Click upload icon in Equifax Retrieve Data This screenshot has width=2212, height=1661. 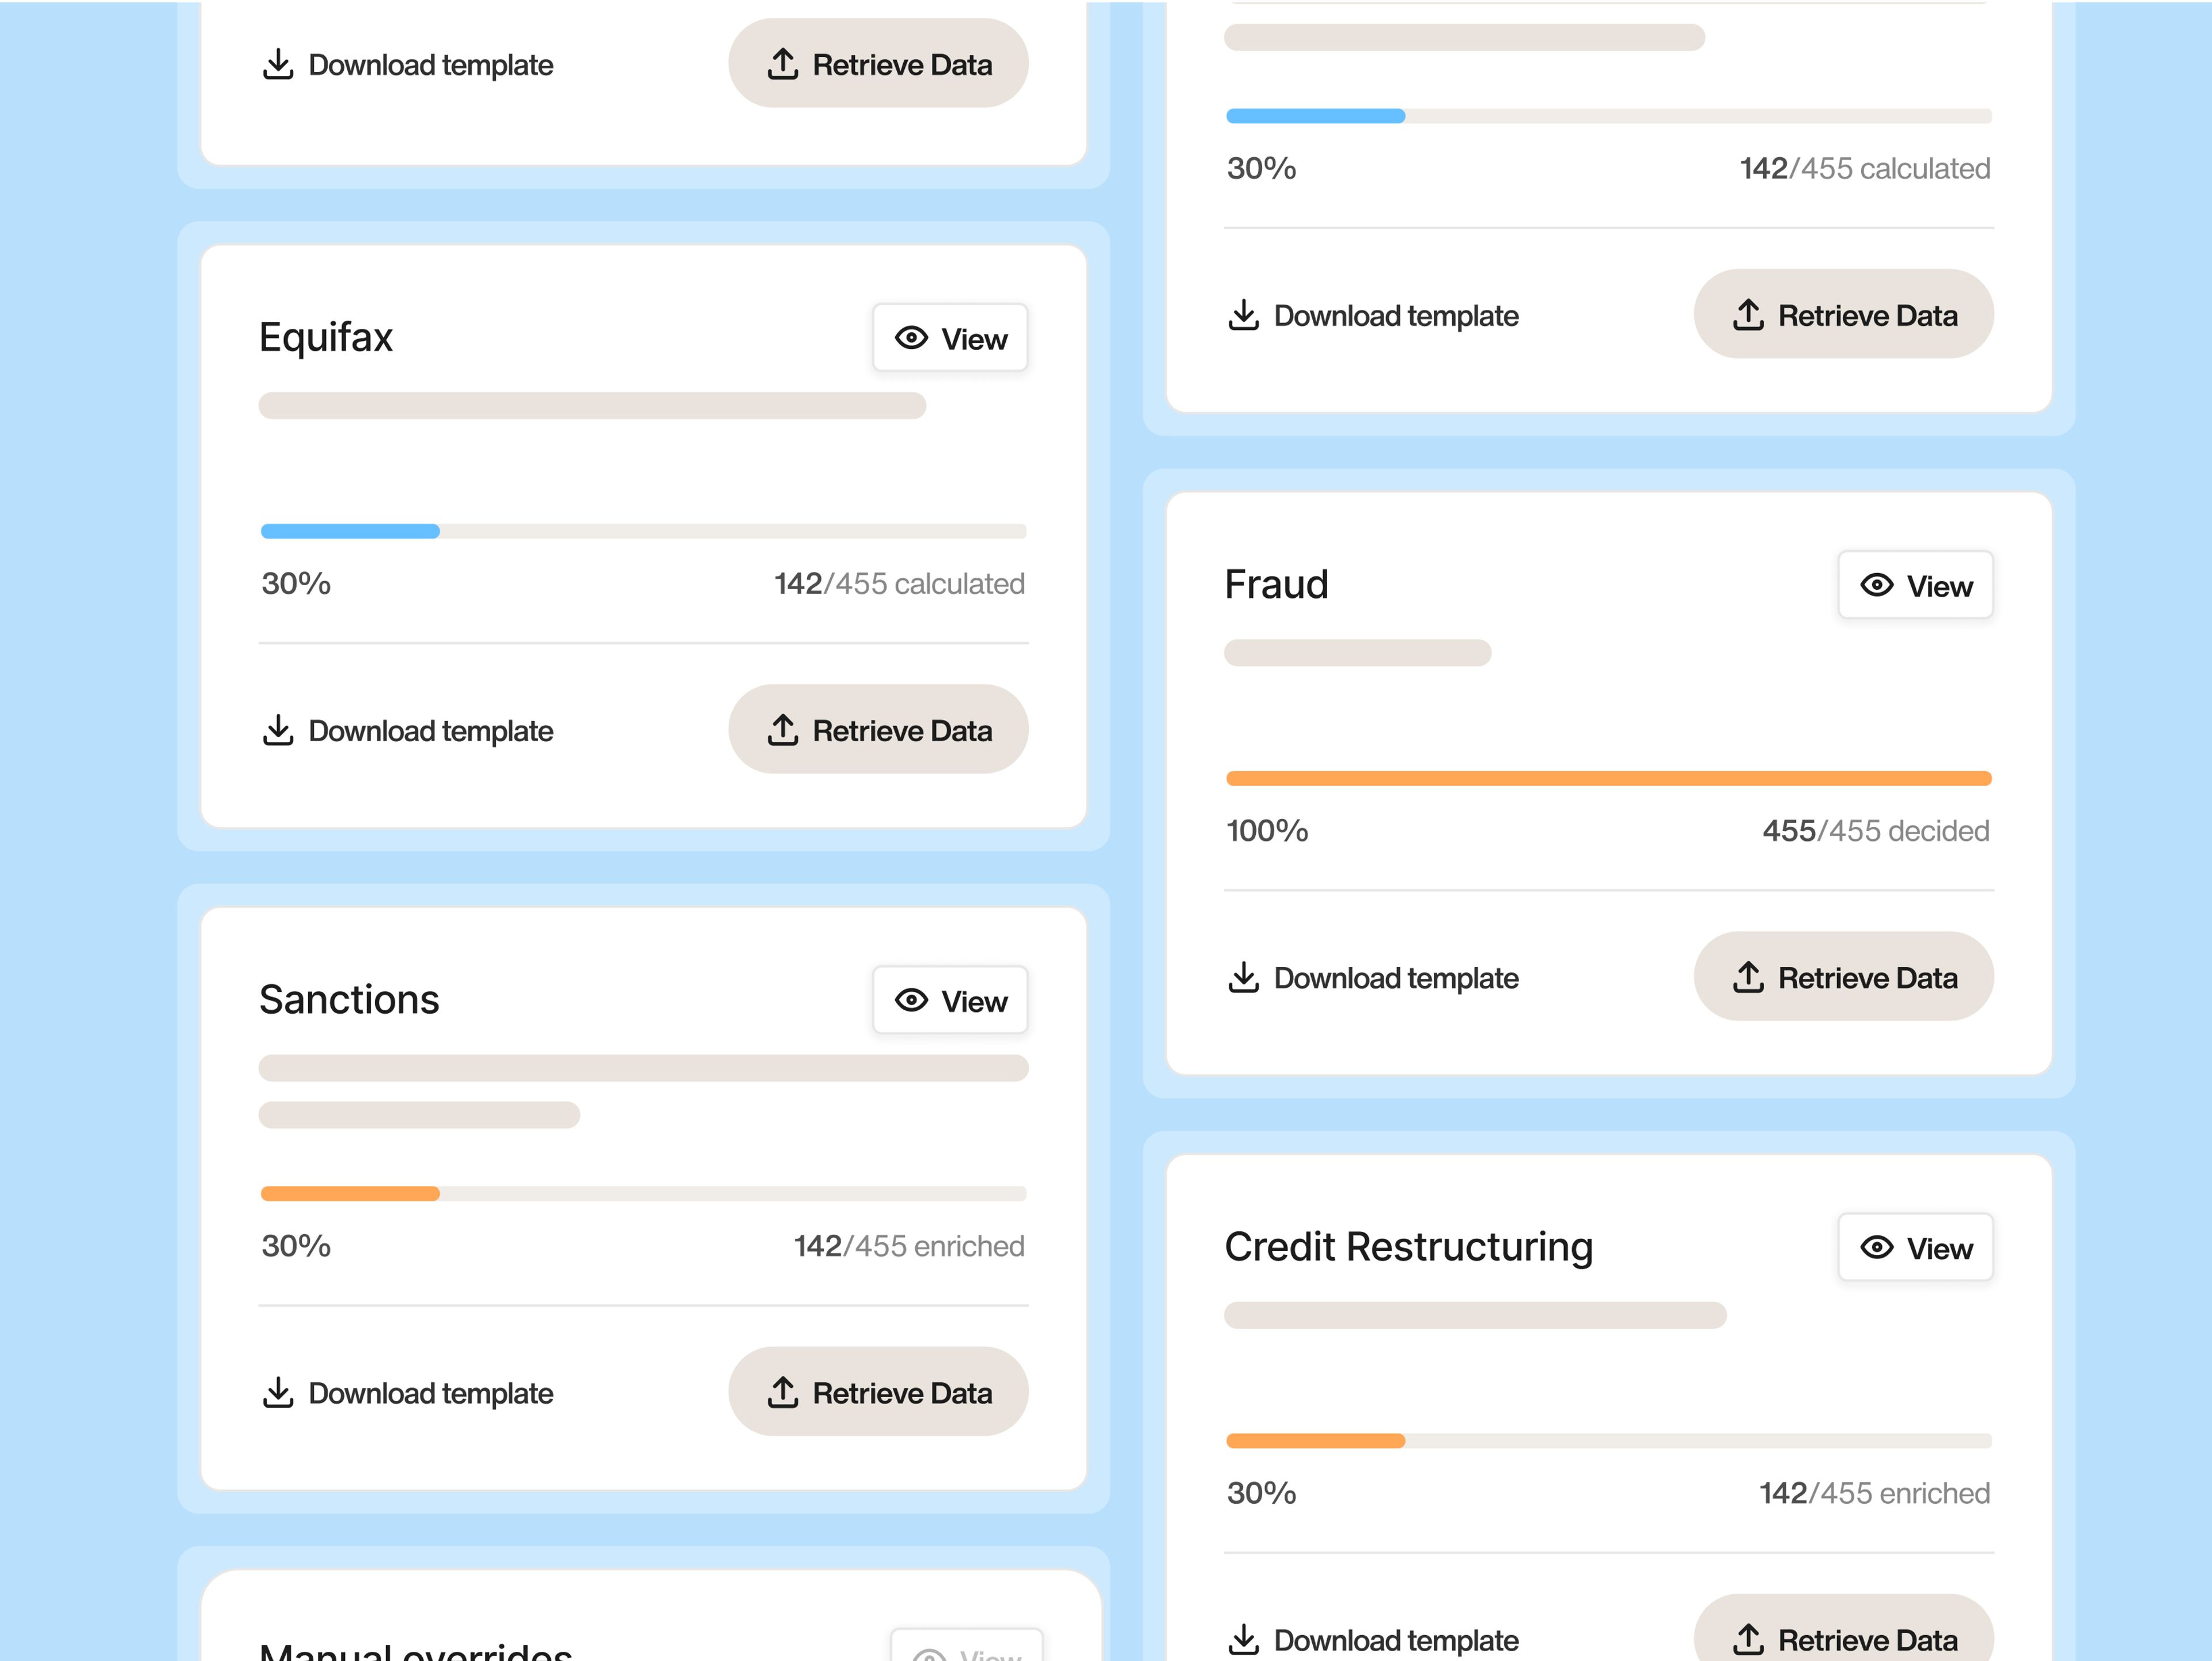(x=782, y=730)
